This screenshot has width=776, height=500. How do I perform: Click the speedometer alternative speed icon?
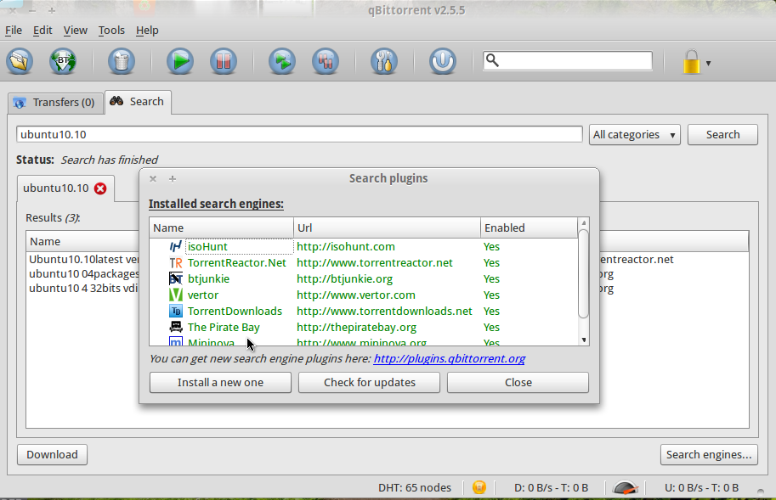pos(625,487)
